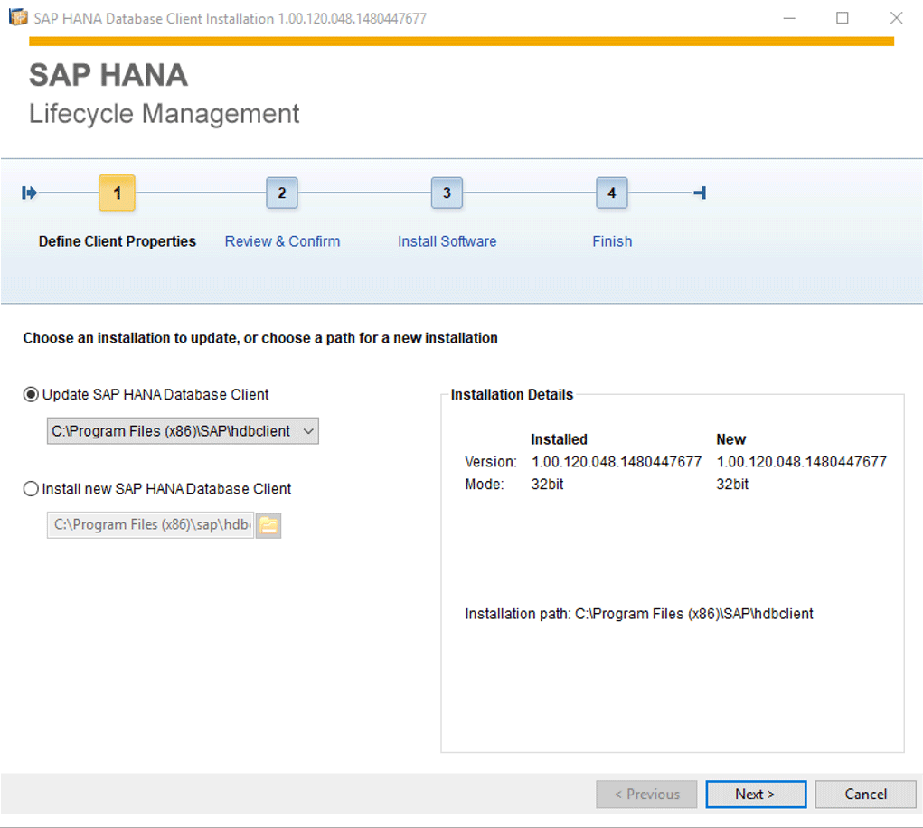Click the wizard end marker
This screenshot has width=923, height=828.
pyautogui.click(x=700, y=193)
